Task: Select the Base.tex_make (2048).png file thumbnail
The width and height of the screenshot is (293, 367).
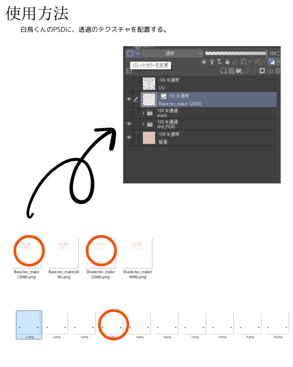Action: [x=26, y=253]
